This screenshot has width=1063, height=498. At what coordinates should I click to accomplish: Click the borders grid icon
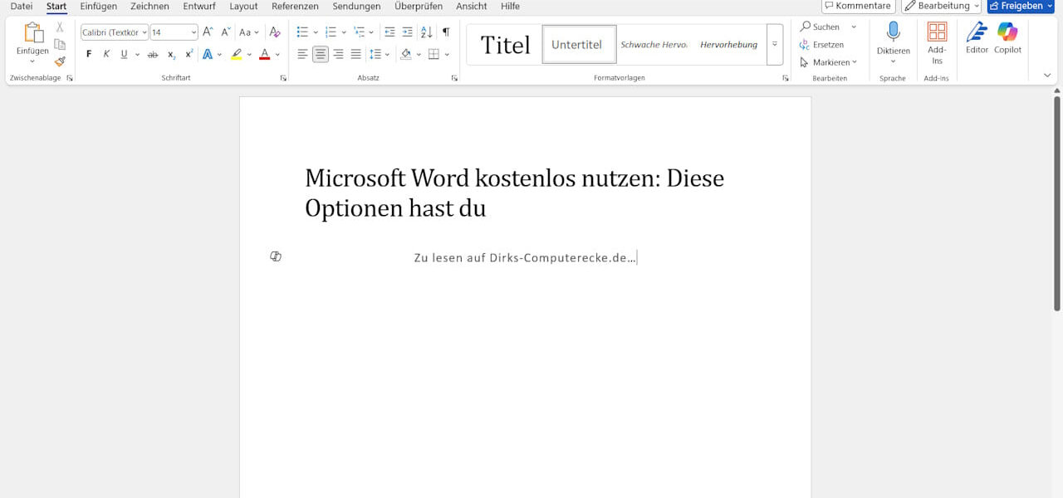coord(434,55)
